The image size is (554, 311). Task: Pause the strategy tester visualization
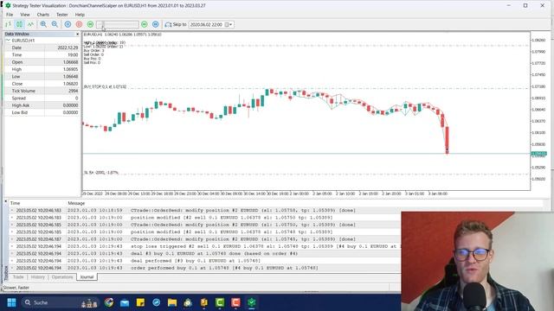[x=68, y=24]
